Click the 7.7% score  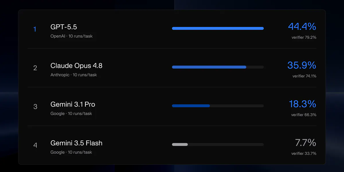coord(306,143)
